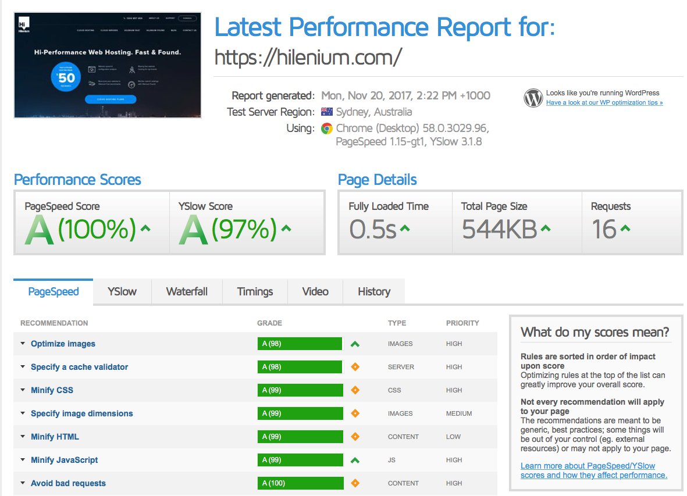Open the Specify a cache validator link

(x=79, y=367)
